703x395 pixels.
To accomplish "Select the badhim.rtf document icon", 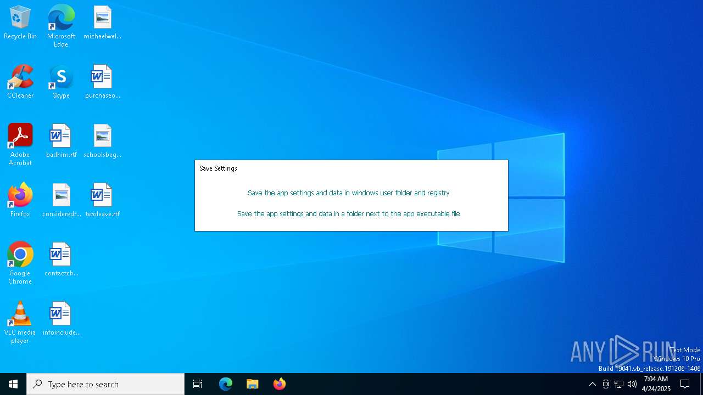I will pyautogui.click(x=61, y=141).
